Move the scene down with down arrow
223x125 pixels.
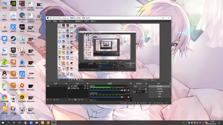point(57,100)
